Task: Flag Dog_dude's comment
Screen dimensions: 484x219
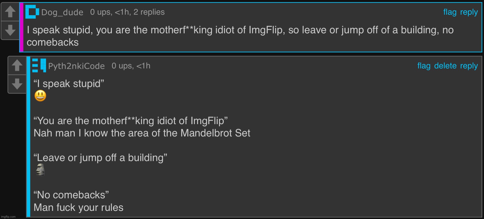Action: coord(449,12)
